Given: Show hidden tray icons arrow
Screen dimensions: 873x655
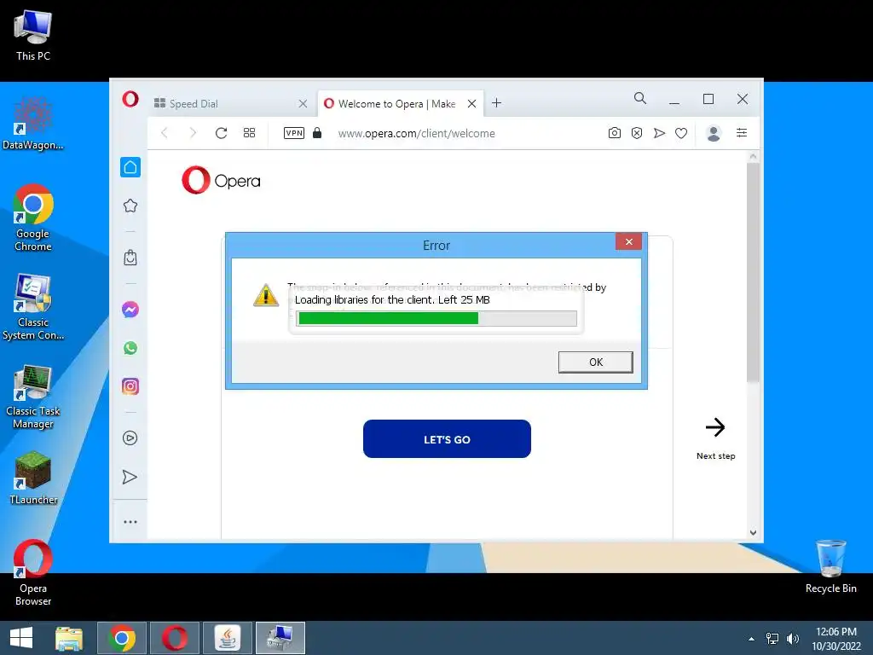Looking at the screenshot, I should click(x=752, y=639).
